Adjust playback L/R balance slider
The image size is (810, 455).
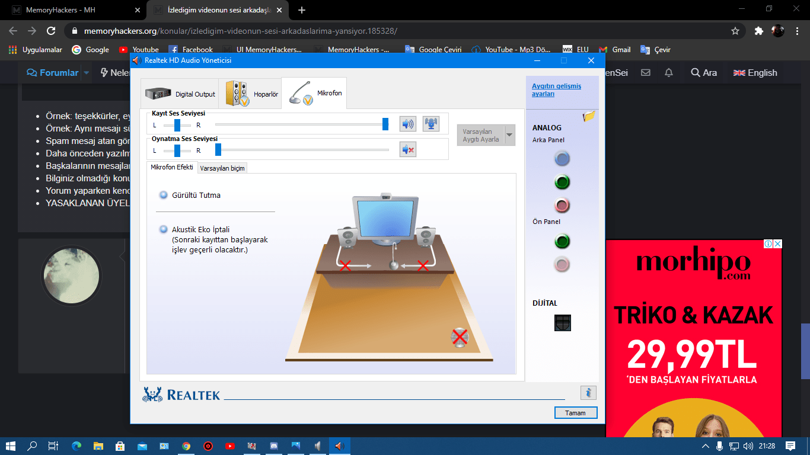pyautogui.click(x=177, y=150)
